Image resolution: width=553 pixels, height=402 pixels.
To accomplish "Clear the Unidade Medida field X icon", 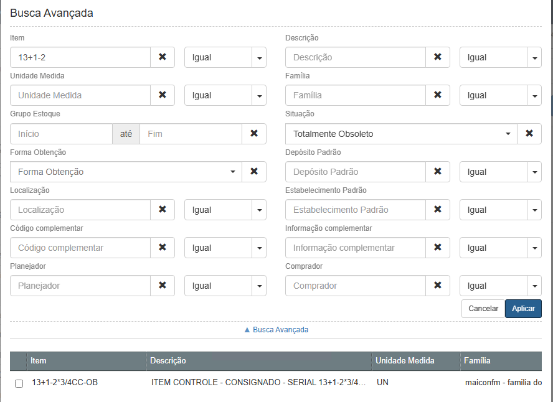I will click(x=163, y=95).
